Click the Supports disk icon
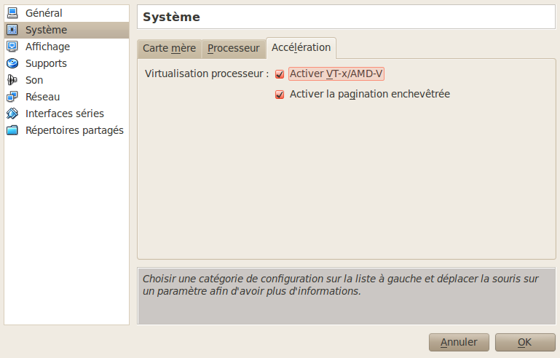560x358 pixels. pos(12,63)
